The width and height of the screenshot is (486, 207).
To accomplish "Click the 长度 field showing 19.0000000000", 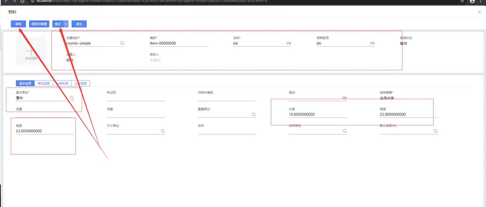I will coord(318,114).
